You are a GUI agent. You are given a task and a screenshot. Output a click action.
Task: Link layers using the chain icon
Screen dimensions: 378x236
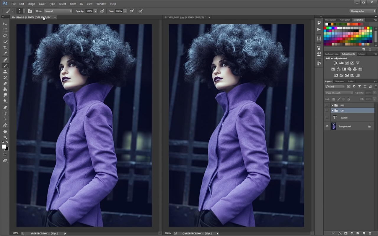(x=334, y=233)
